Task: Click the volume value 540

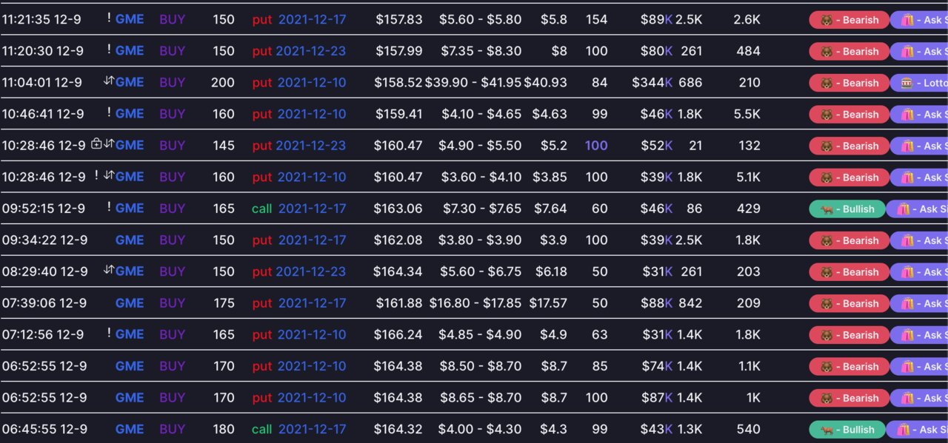Action: click(749, 429)
